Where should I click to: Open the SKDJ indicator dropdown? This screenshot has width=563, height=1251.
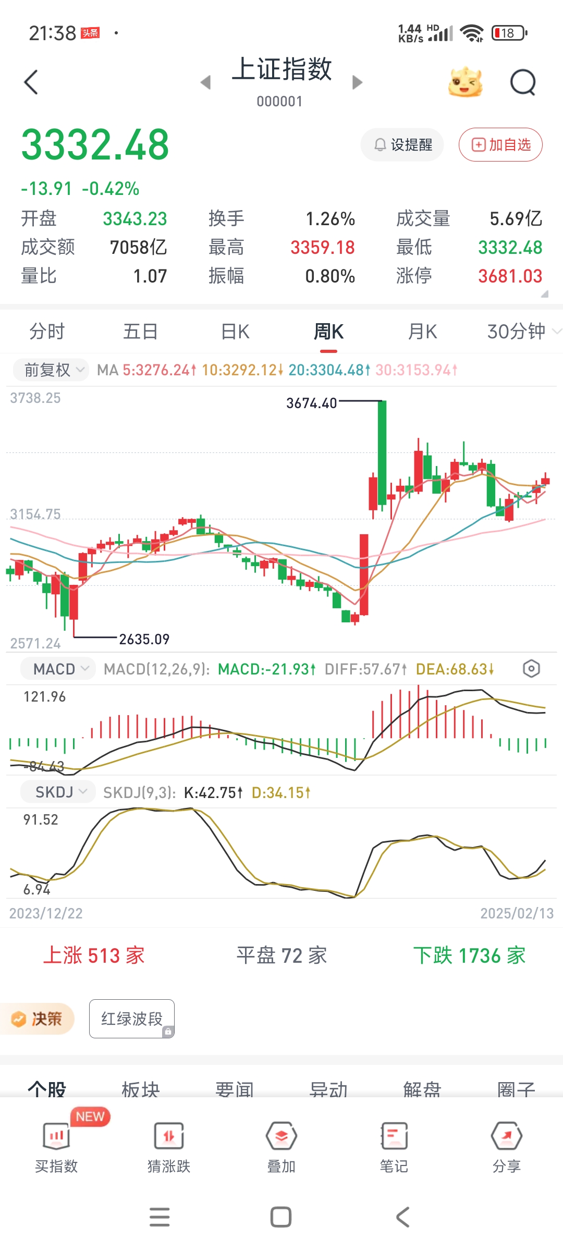pyautogui.click(x=58, y=792)
